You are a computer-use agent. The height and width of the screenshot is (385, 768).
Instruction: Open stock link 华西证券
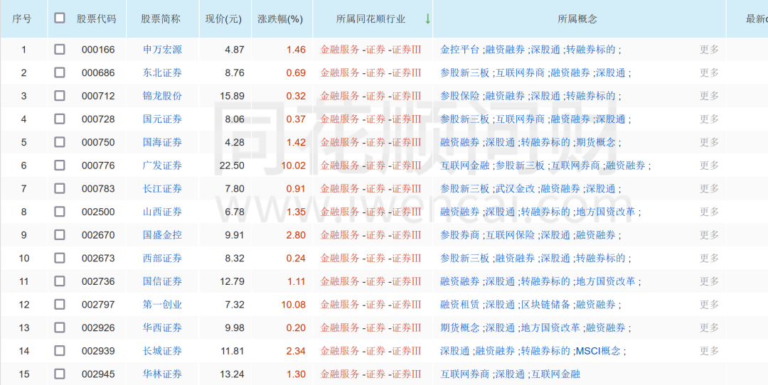click(x=162, y=327)
